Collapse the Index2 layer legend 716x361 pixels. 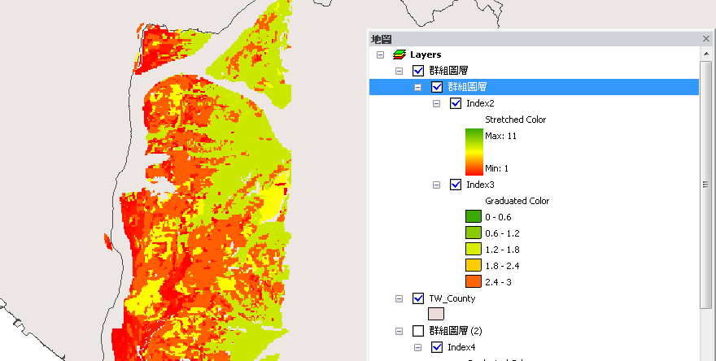pyautogui.click(x=436, y=103)
